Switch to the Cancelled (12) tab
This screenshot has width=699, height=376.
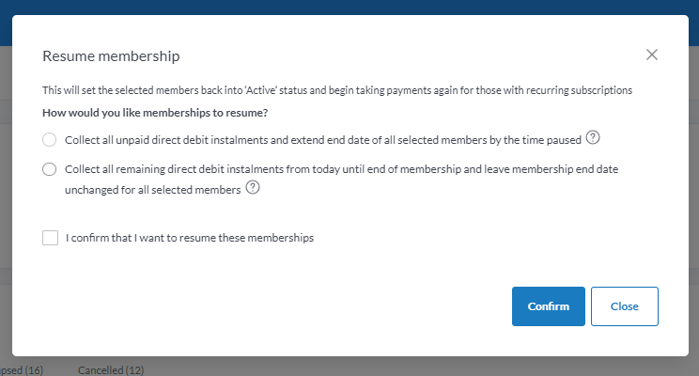click(x=110, y=369)
